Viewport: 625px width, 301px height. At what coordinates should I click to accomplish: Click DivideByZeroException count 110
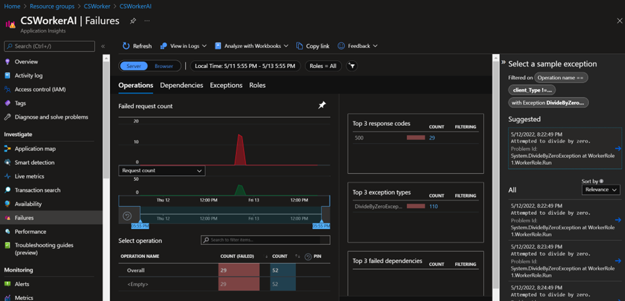pyautogui.click(x=433, y=207)
